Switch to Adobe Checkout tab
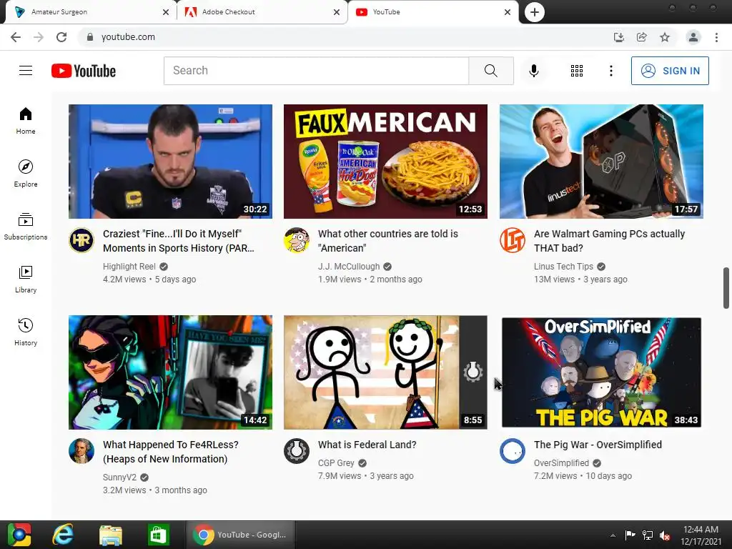The width and height of the screenshot is (732, 549). pyautogui.click(x=262, y=12)
